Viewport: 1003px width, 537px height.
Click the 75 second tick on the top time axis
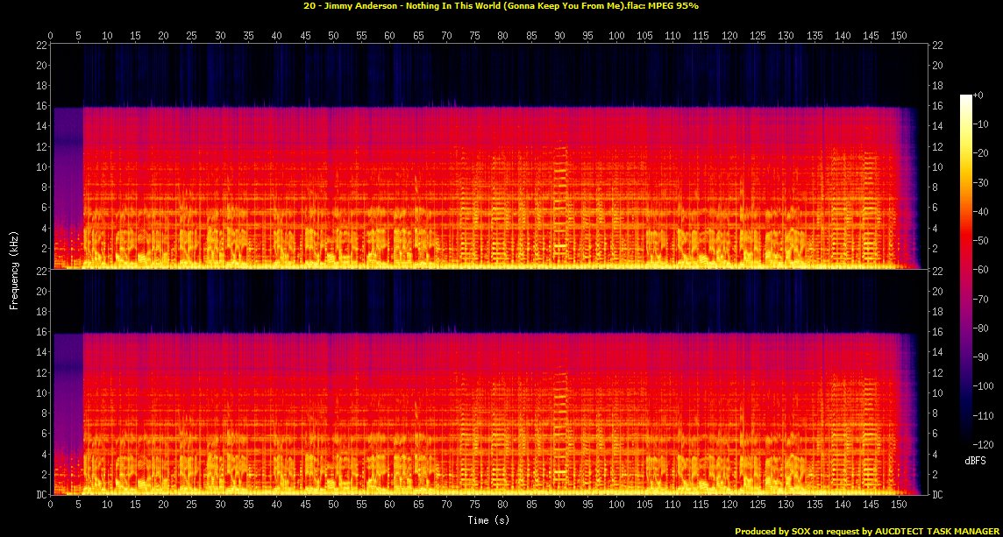pyautogui.click(x=474, y=36)
